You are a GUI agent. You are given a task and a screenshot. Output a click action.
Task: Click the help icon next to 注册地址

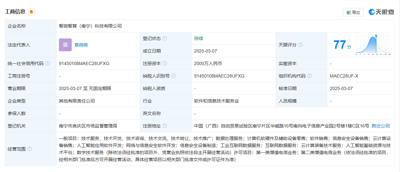165,126
